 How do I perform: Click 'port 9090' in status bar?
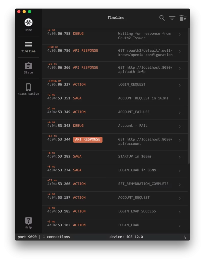pos(27,237)
